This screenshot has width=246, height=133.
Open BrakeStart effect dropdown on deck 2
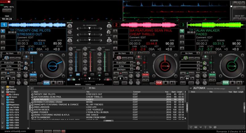132,63
